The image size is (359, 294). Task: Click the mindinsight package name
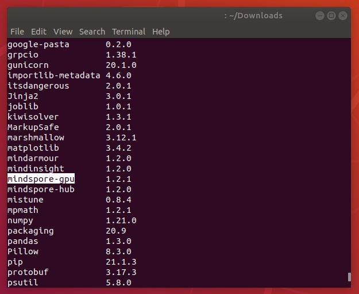tap(36, 169)
